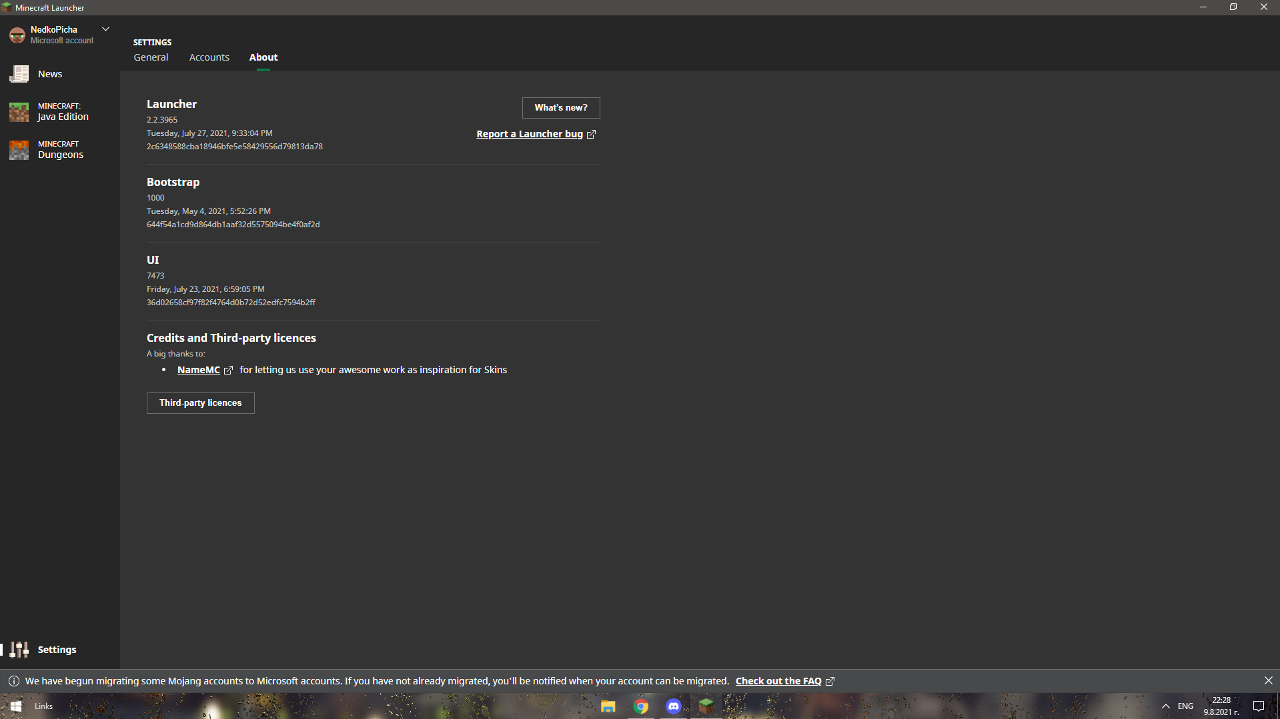Image resolution: width=1280 pixels, height=719 pixels.
Task: Open the Report a Launcher bug link
Action: 536,134
